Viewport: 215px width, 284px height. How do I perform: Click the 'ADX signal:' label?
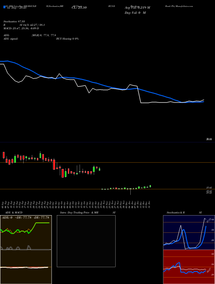pyautogui.click(x=11, y=39)
